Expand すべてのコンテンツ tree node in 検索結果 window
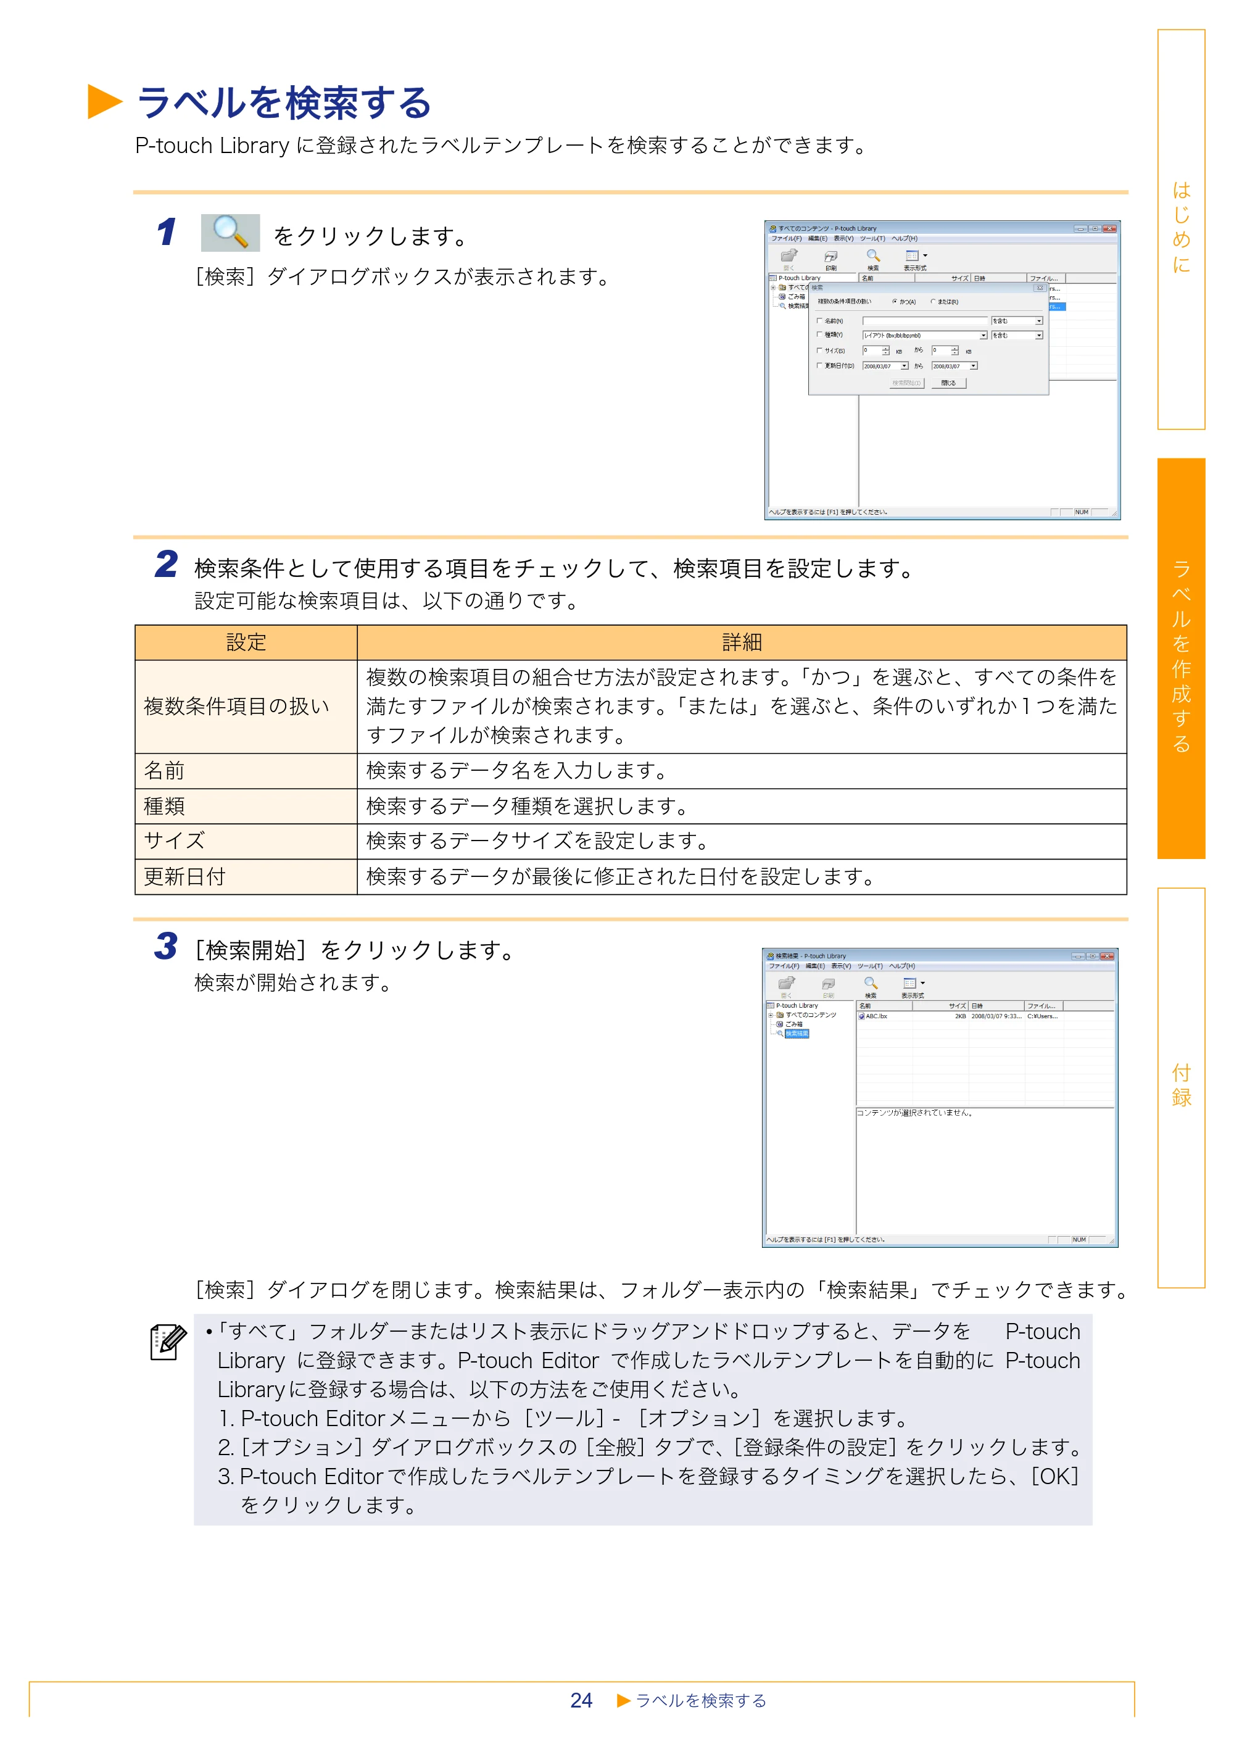Viewport: 1234px width, 1747px height. pos(771,1015)
